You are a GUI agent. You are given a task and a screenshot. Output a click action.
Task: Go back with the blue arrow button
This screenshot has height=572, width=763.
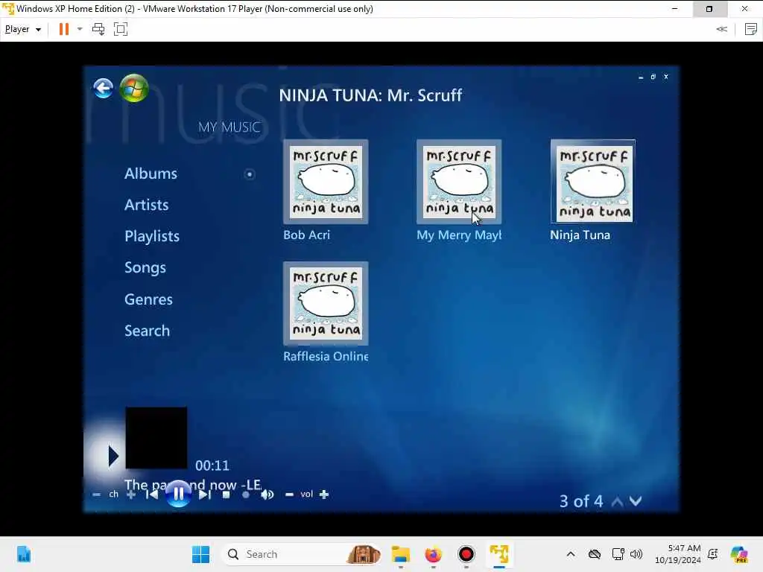click(103, 89)
